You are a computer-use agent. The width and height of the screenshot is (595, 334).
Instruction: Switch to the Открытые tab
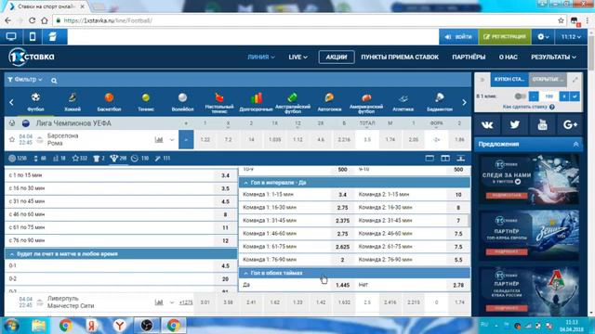pyautogui.click(x=548, y=80)
